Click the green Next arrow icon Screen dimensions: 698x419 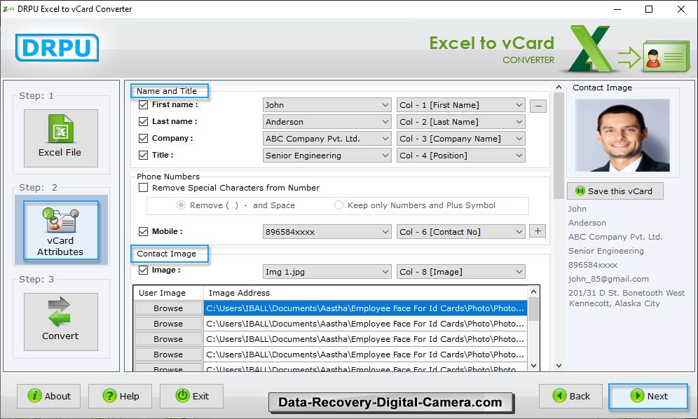(637, 395)
